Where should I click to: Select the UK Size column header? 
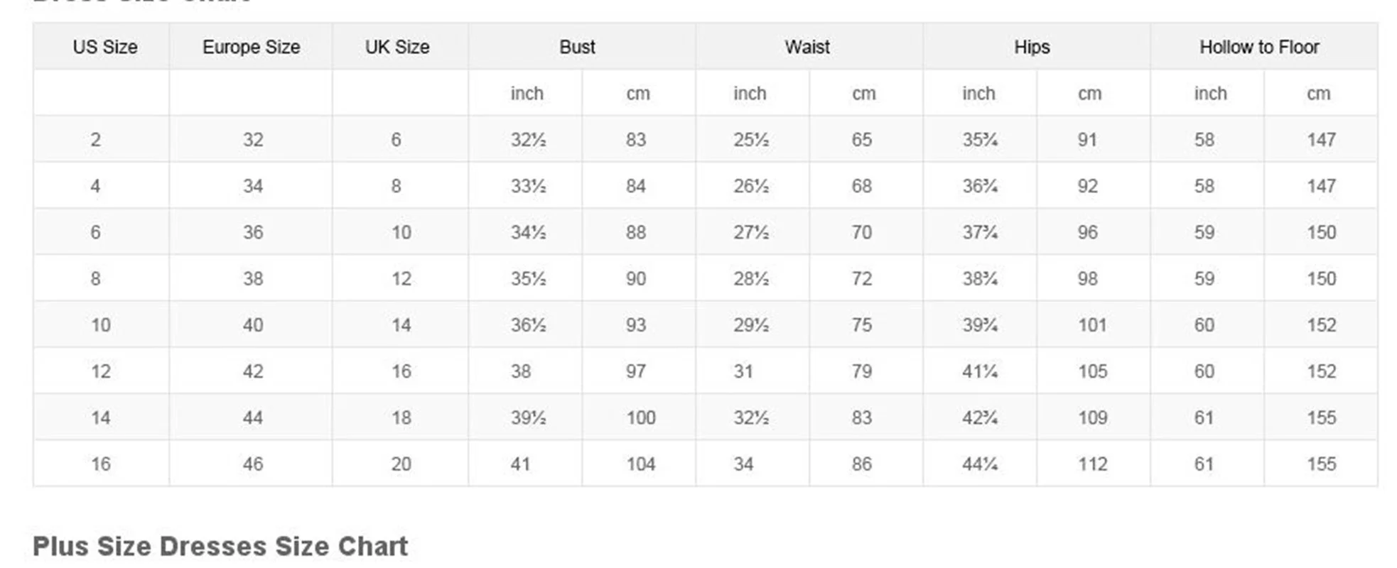(397, 47)
